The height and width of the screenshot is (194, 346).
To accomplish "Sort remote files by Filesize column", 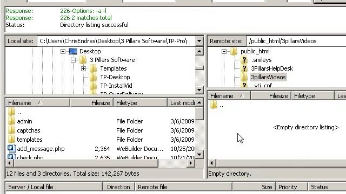I will click(271, 96).
